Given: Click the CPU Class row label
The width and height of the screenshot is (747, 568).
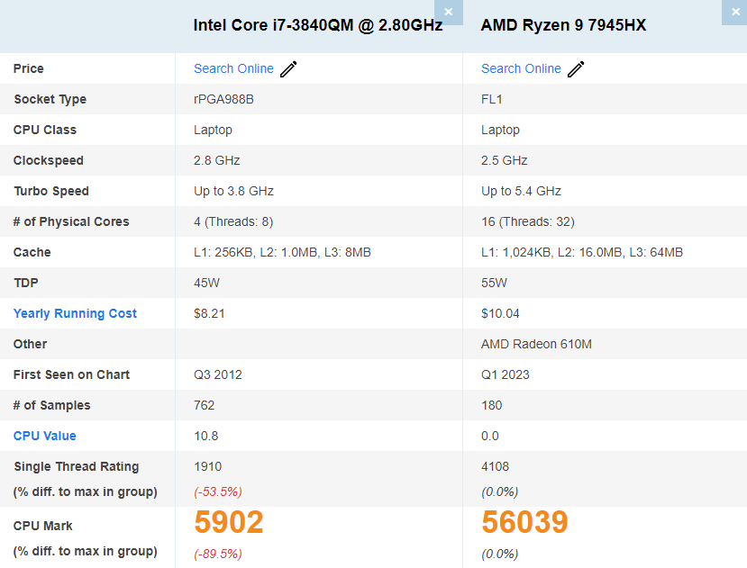Looking at the screenshot, I should (45, 130).
